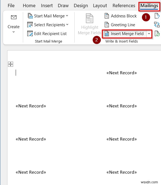Open the File tab
The width and height of the screenshot is (161, 185).
(x=11, y=6)
